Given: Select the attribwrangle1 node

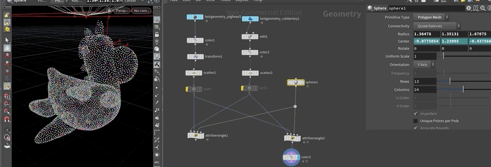Looking at the screenshot, I should [196, 135].
